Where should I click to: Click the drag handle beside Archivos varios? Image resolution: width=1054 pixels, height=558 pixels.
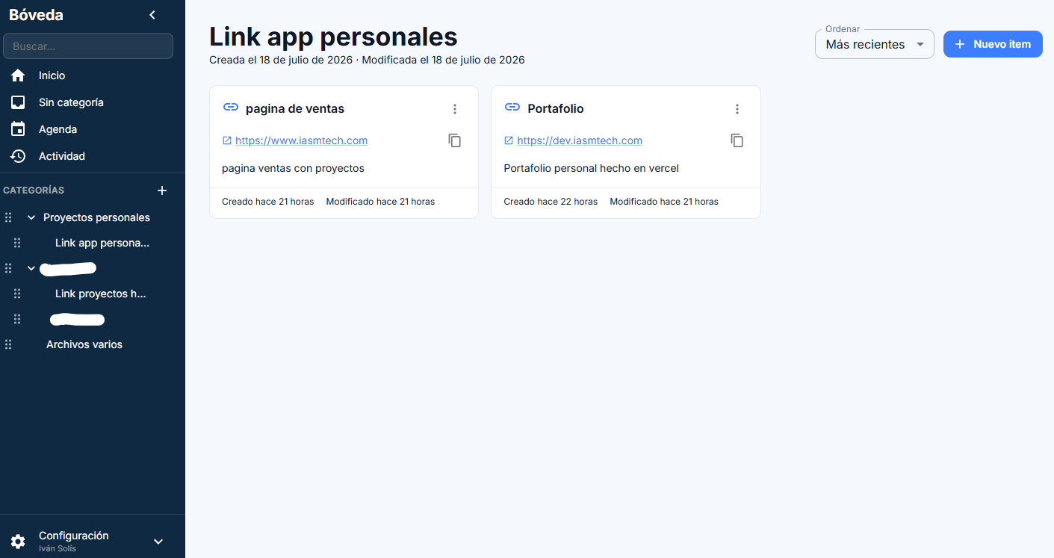pyautogui.click(x=9, y=344)
